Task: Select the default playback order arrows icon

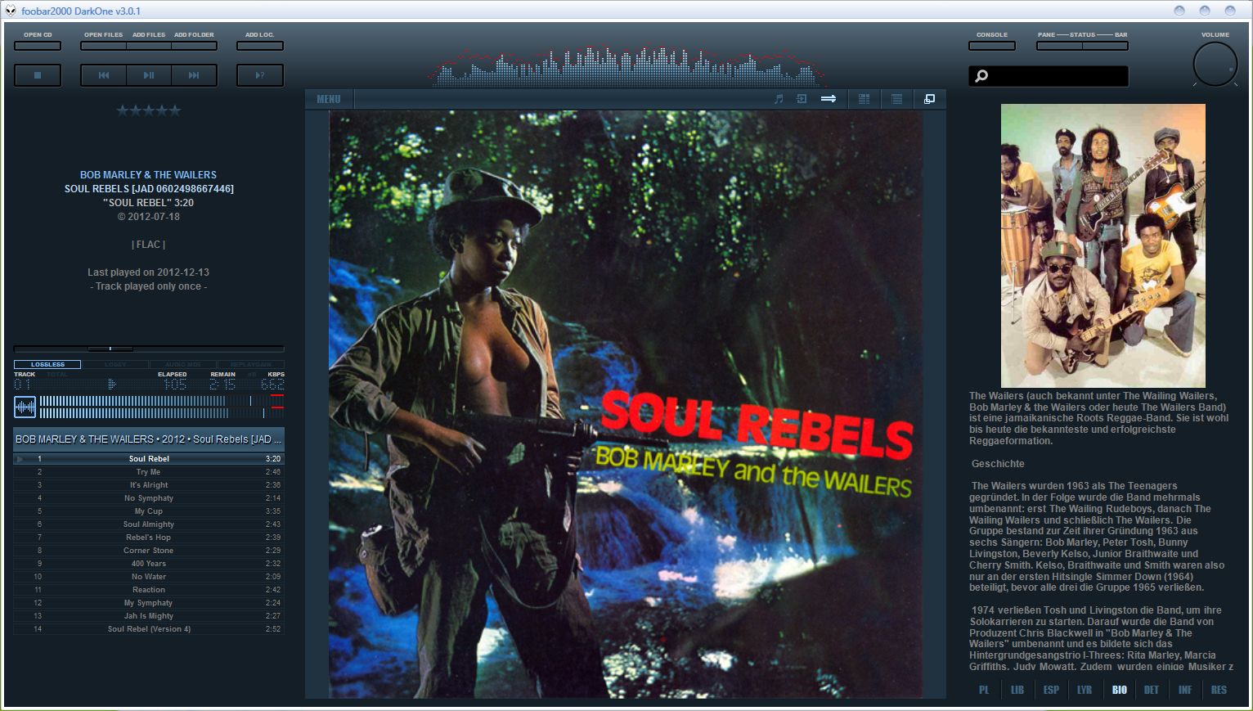Action: pos(829,99)
